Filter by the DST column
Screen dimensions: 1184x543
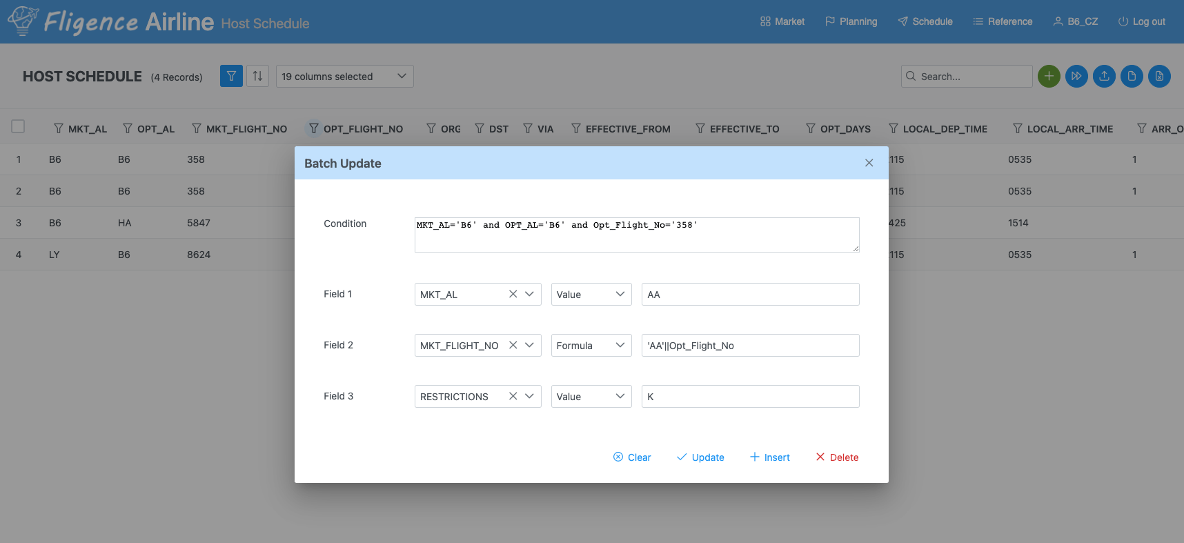pyautogui.click(x=480, y=128)
